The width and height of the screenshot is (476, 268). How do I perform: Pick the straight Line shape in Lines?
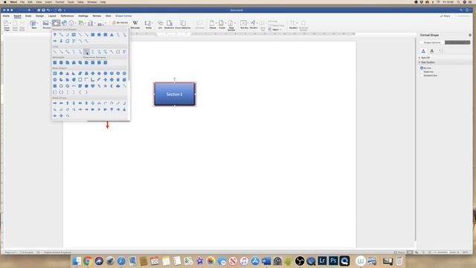click(x=55, y=51)
